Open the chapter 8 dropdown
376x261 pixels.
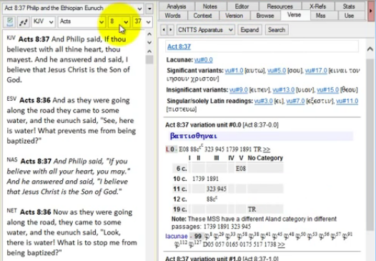point(119,22)
